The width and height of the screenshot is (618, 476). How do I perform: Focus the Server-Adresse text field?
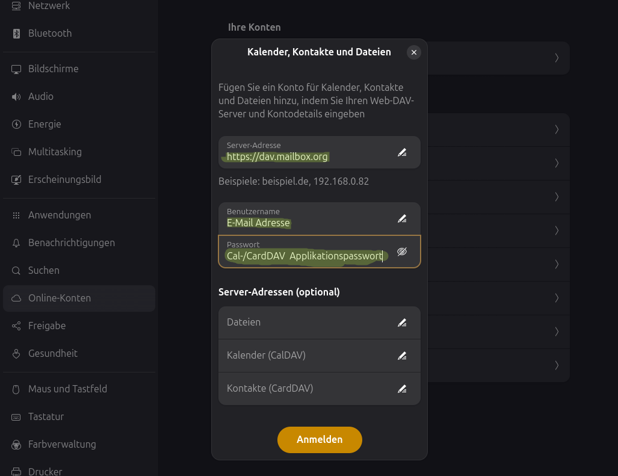(304, 156)
